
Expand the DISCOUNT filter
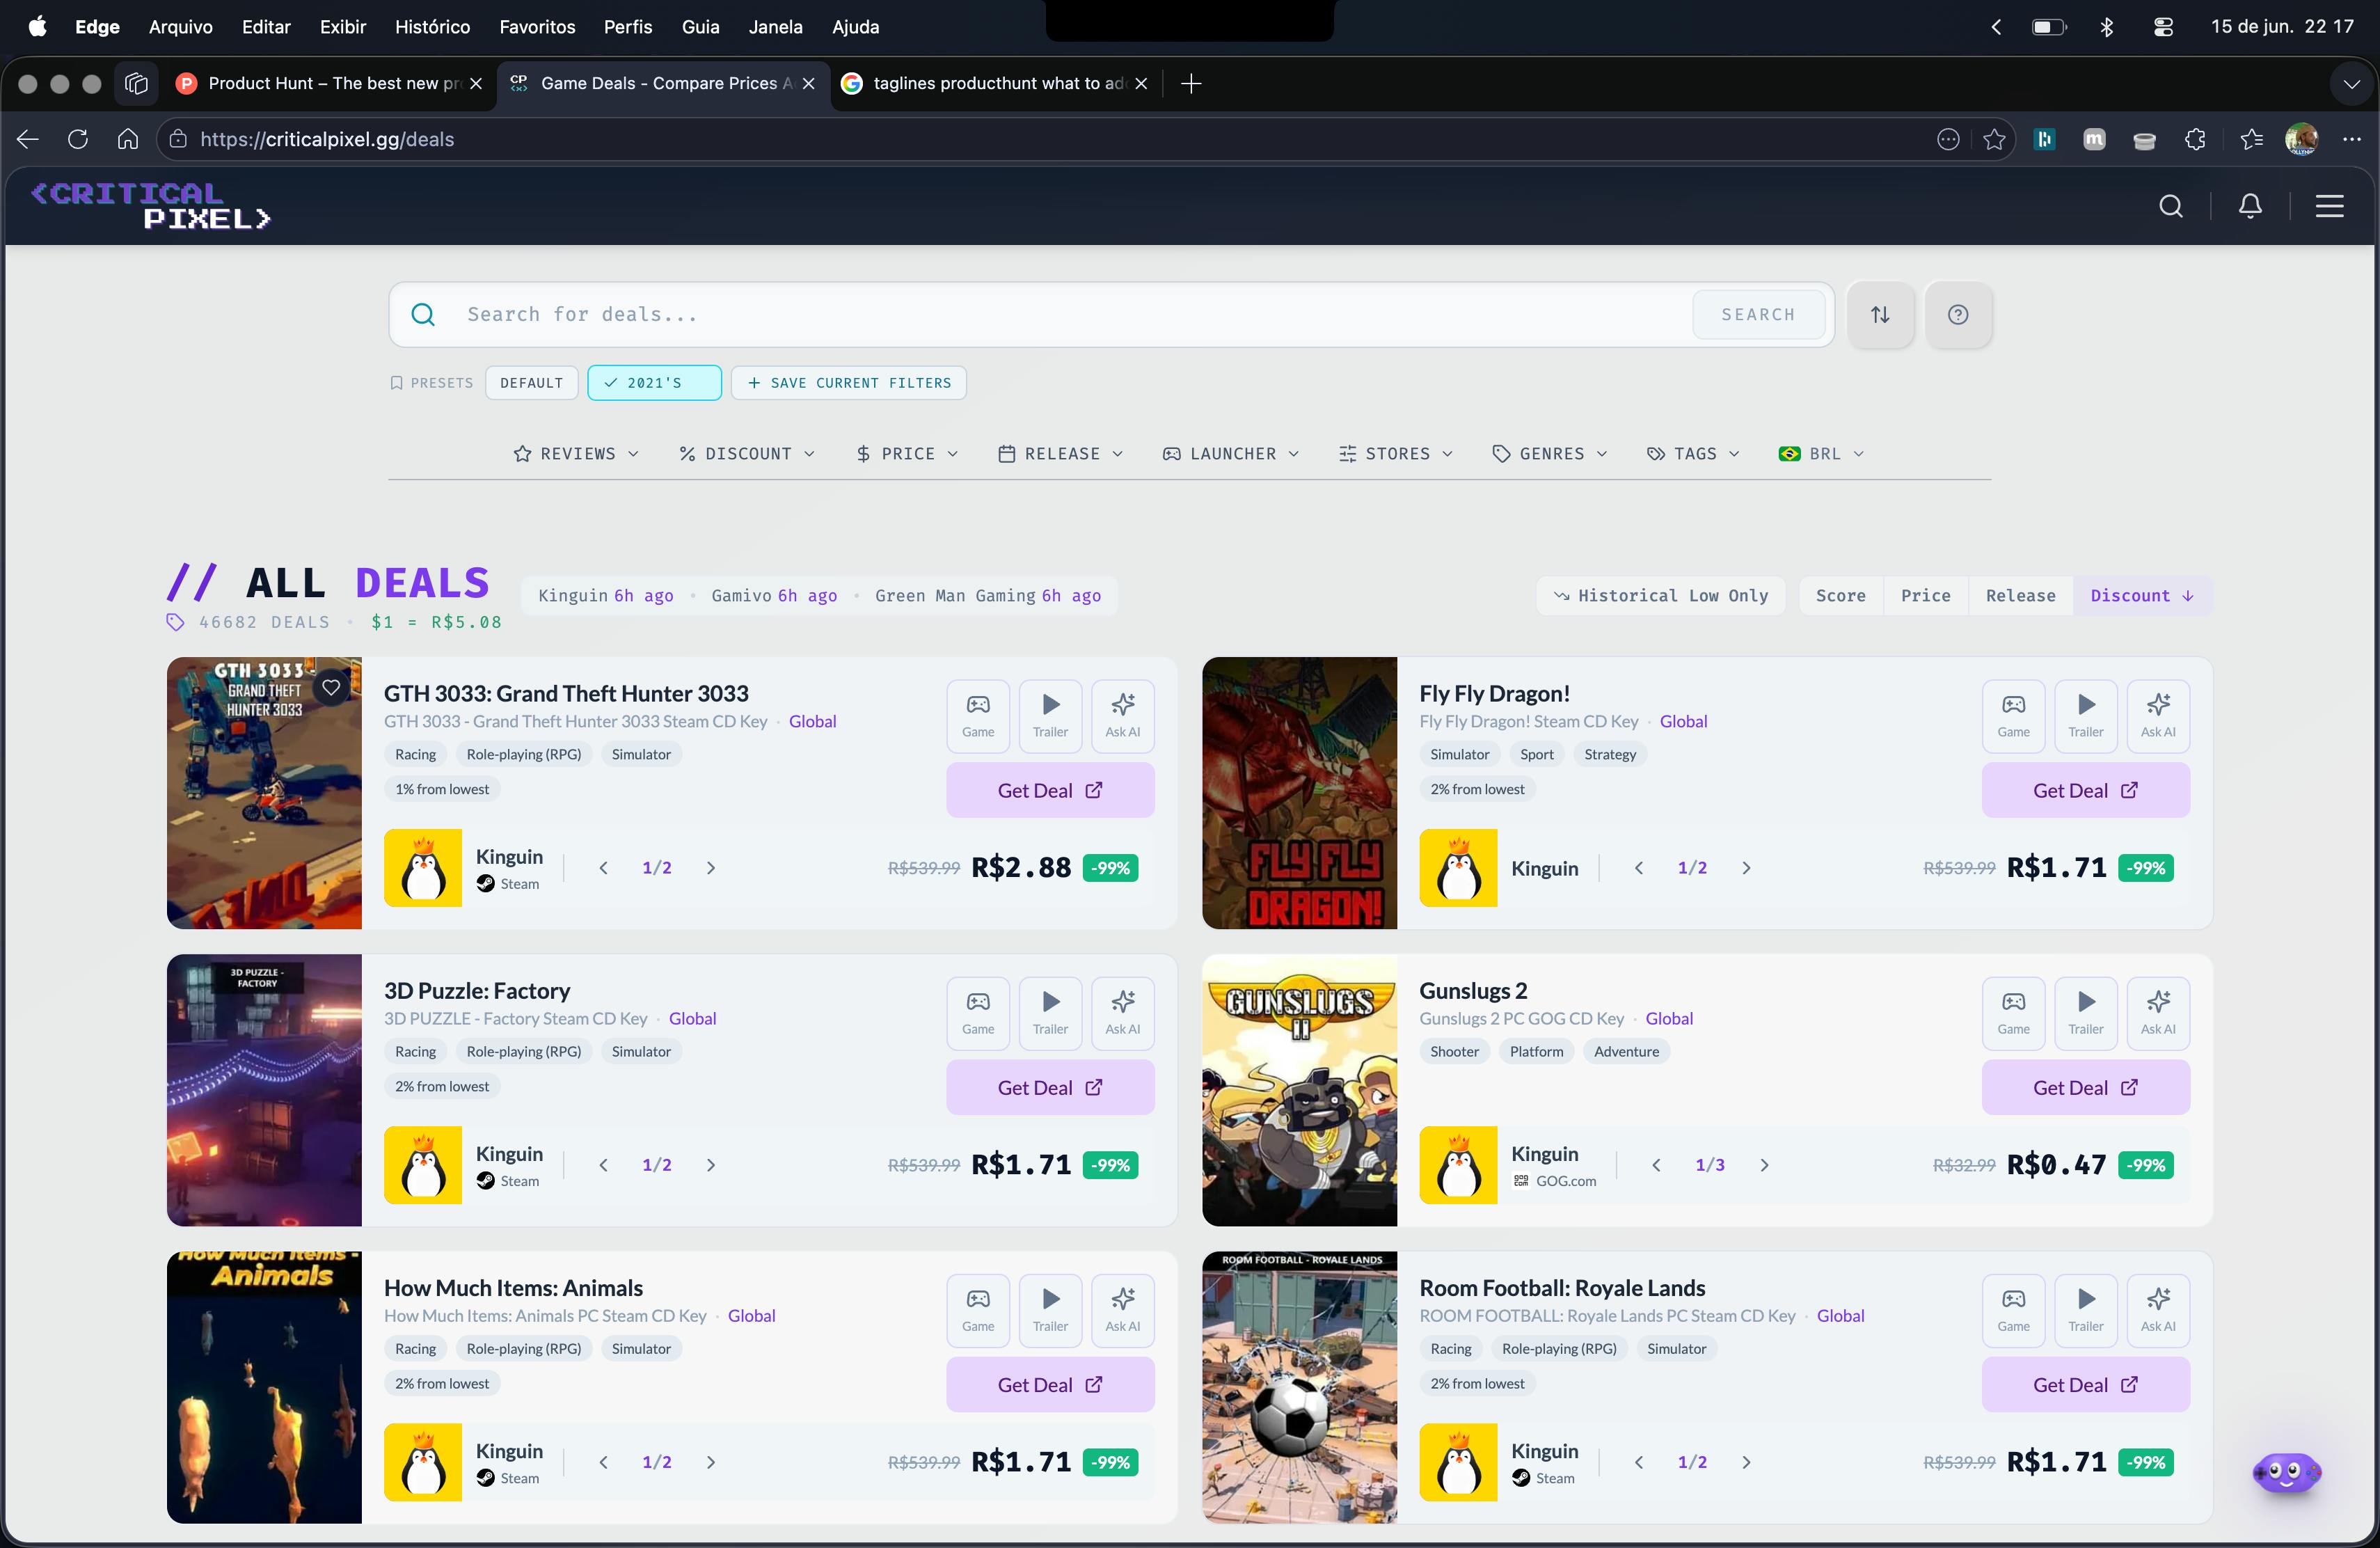[747, 453]
